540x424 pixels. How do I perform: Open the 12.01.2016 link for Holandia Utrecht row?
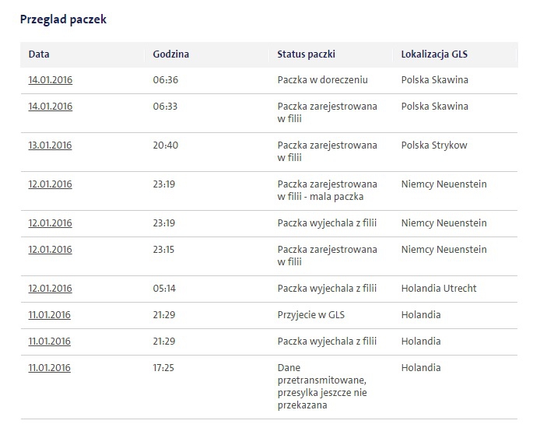50,289
